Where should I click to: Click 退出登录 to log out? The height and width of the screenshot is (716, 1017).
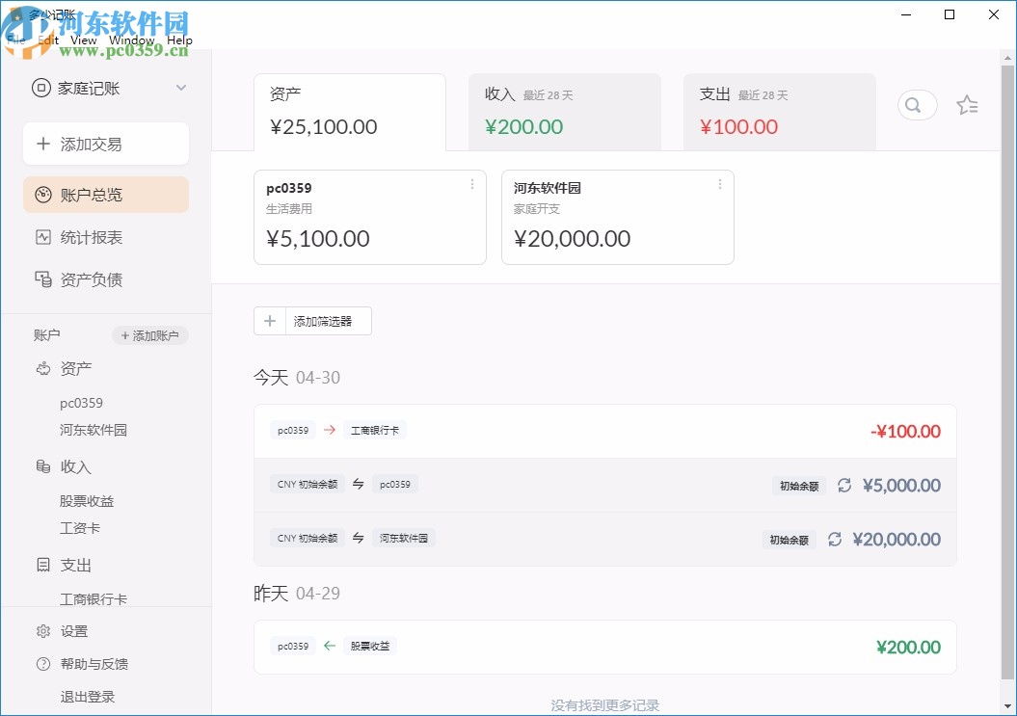coord(88,697)
